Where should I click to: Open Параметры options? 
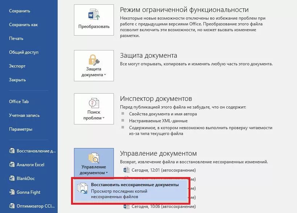click(21, 129)
